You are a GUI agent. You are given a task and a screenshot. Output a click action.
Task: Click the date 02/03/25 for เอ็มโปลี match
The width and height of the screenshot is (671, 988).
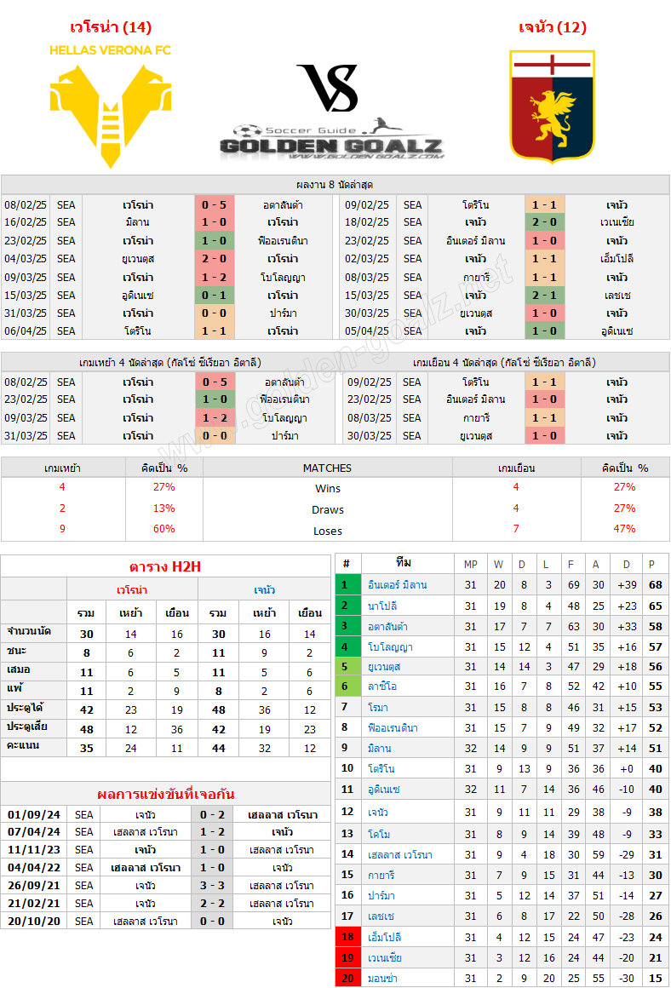click(367, 258)
